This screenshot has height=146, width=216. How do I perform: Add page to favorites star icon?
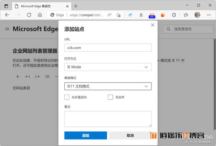[118, 15]
